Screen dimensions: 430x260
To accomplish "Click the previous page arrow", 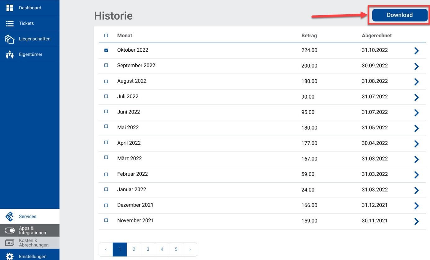I will [x=106, y=249].
